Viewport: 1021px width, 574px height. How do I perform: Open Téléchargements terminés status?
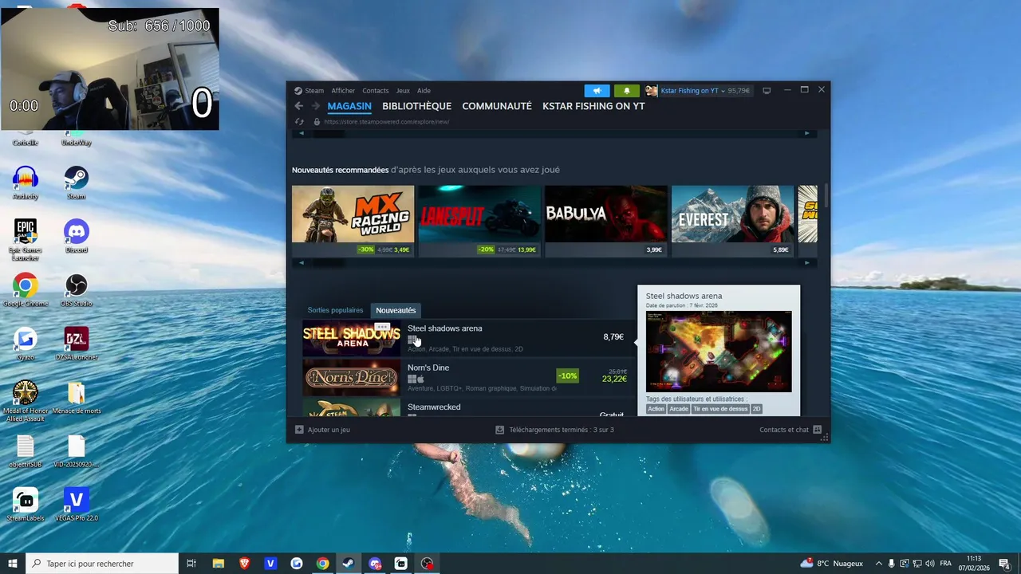click(562, 430)
